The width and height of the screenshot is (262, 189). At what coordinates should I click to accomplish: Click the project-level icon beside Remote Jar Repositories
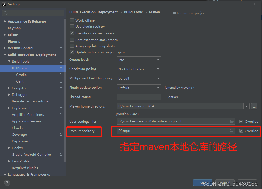click(61, 101)
